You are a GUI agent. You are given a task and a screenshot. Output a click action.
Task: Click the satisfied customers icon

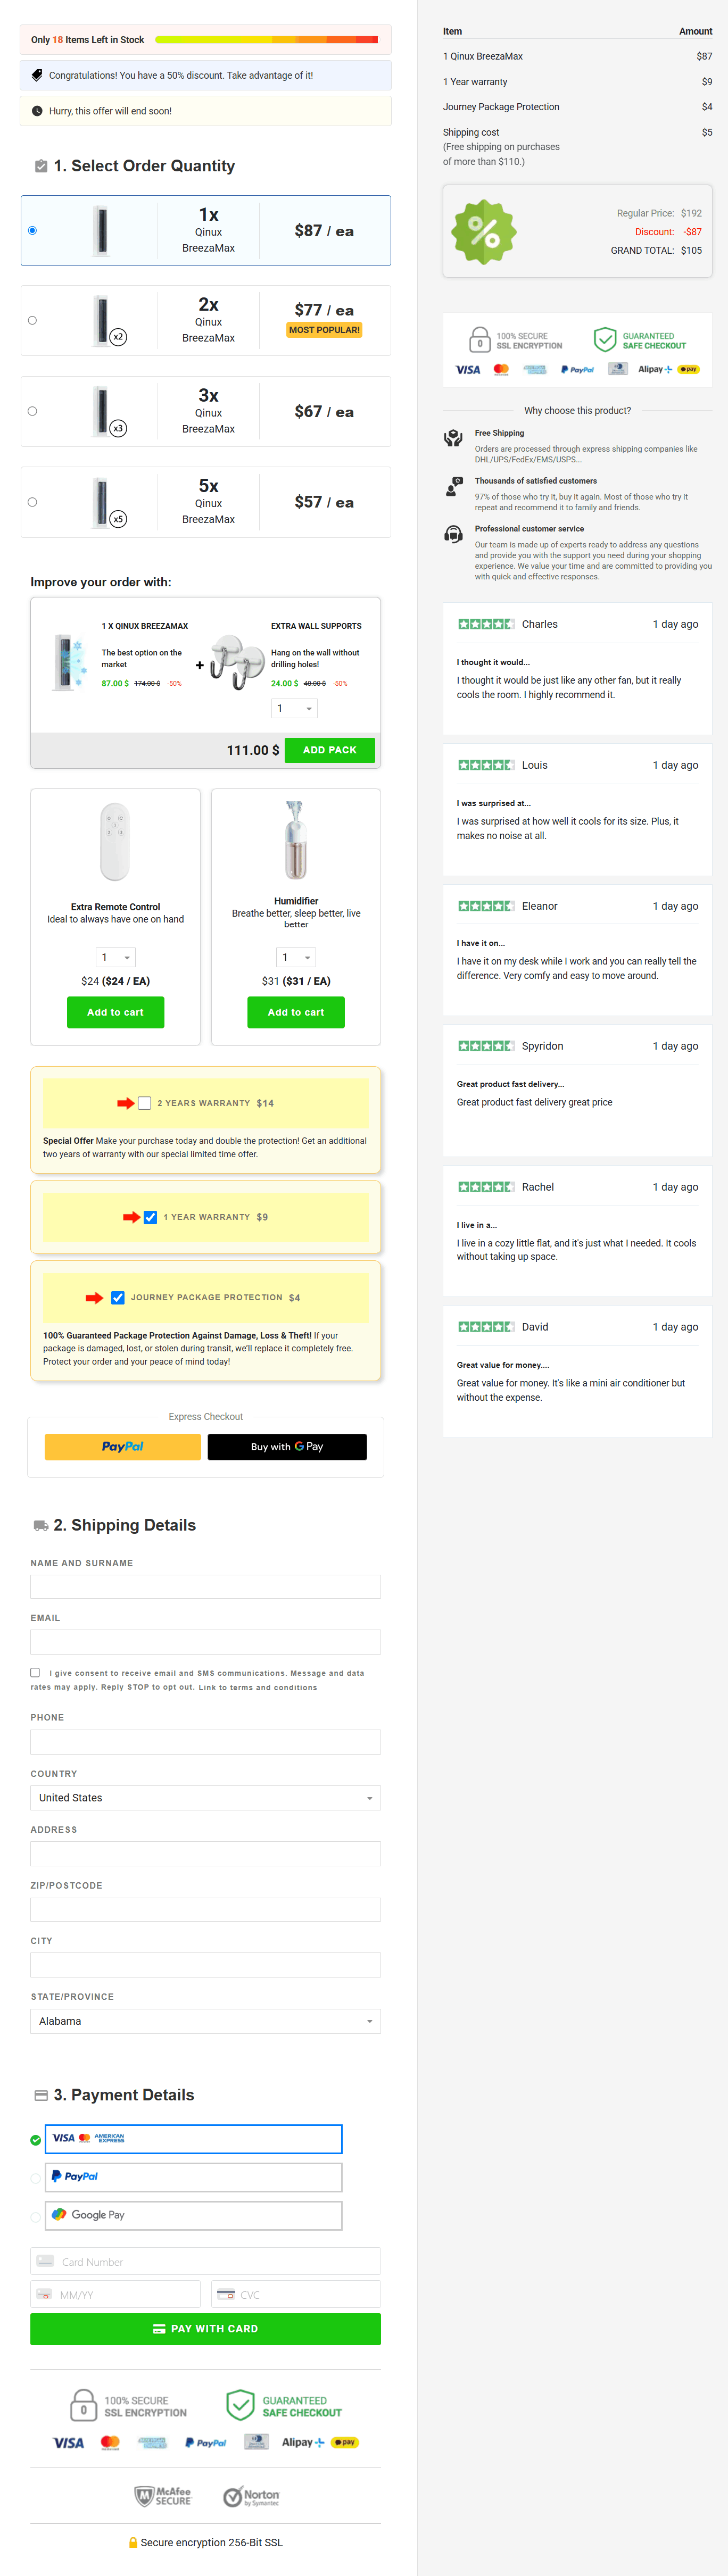click(x=453, y=486)
